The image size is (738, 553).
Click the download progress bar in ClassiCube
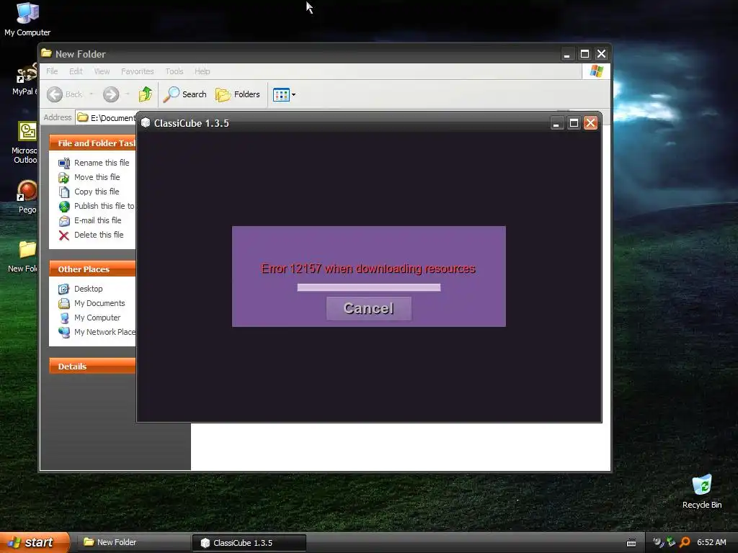point(368,287)
